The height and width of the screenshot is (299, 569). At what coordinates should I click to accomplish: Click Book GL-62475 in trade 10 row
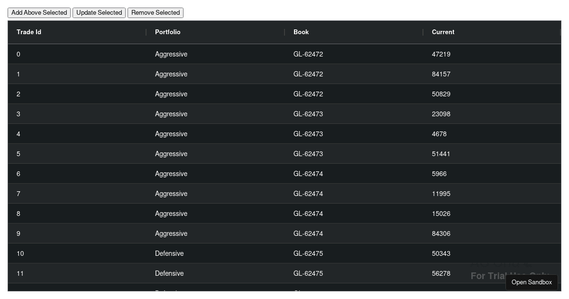(x=308, y=253)
